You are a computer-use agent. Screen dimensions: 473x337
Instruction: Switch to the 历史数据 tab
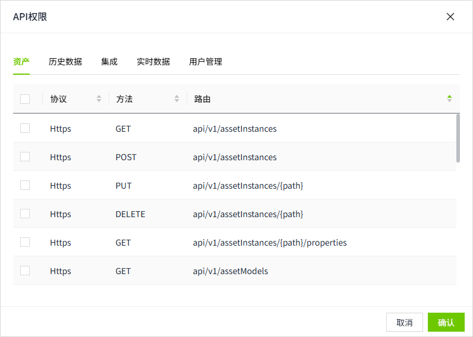tap(65, 62)
